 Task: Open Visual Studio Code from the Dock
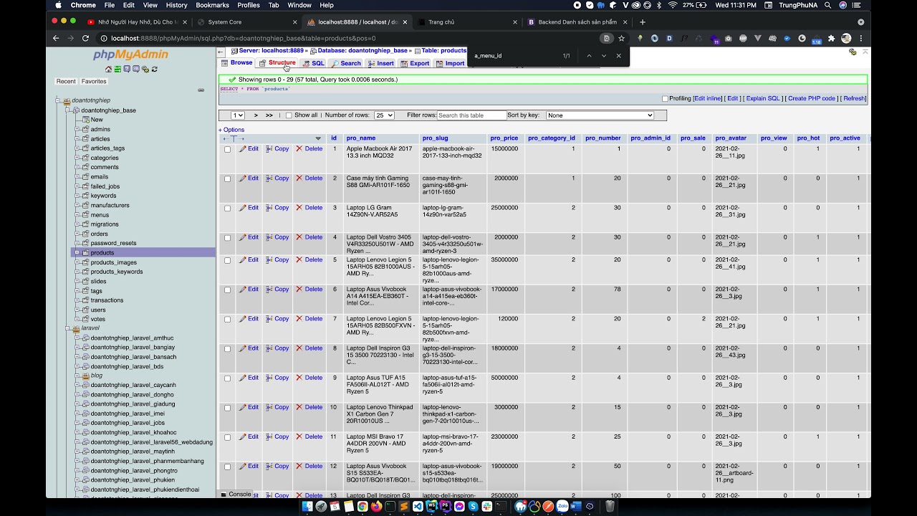(418, 507)
